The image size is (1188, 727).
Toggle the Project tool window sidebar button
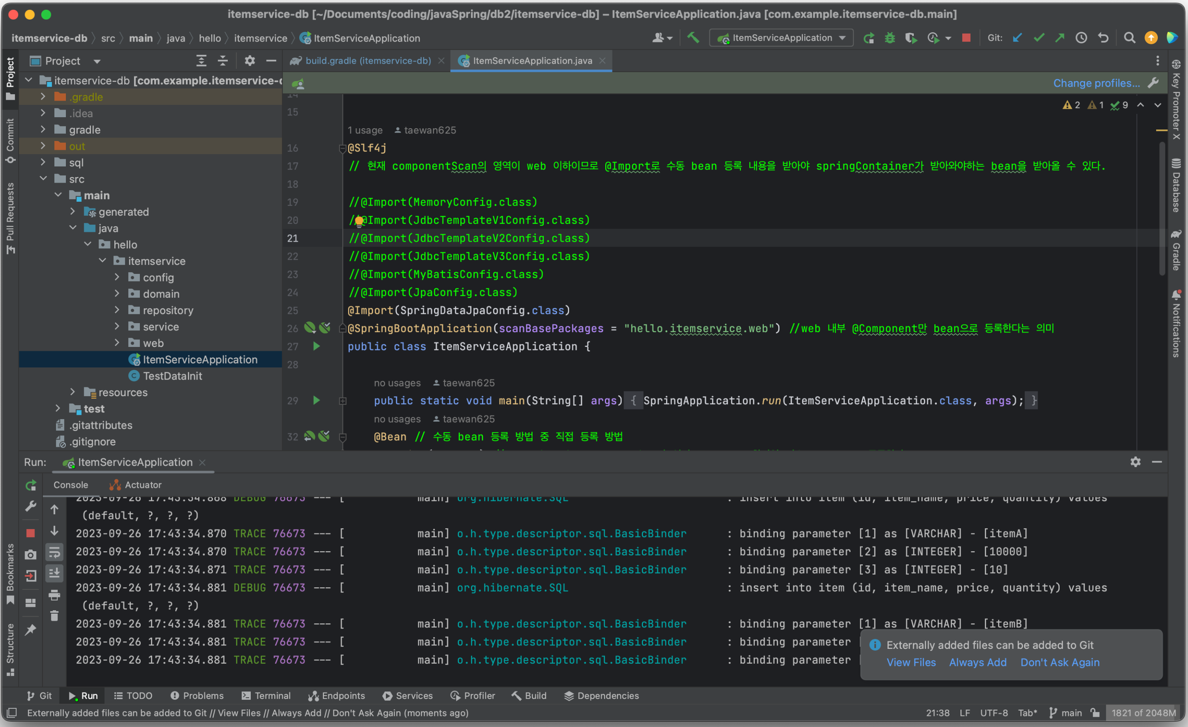coord(10,77)
